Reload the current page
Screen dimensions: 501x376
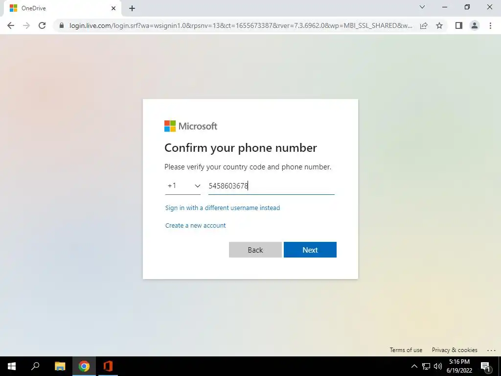tap(42, 25)
